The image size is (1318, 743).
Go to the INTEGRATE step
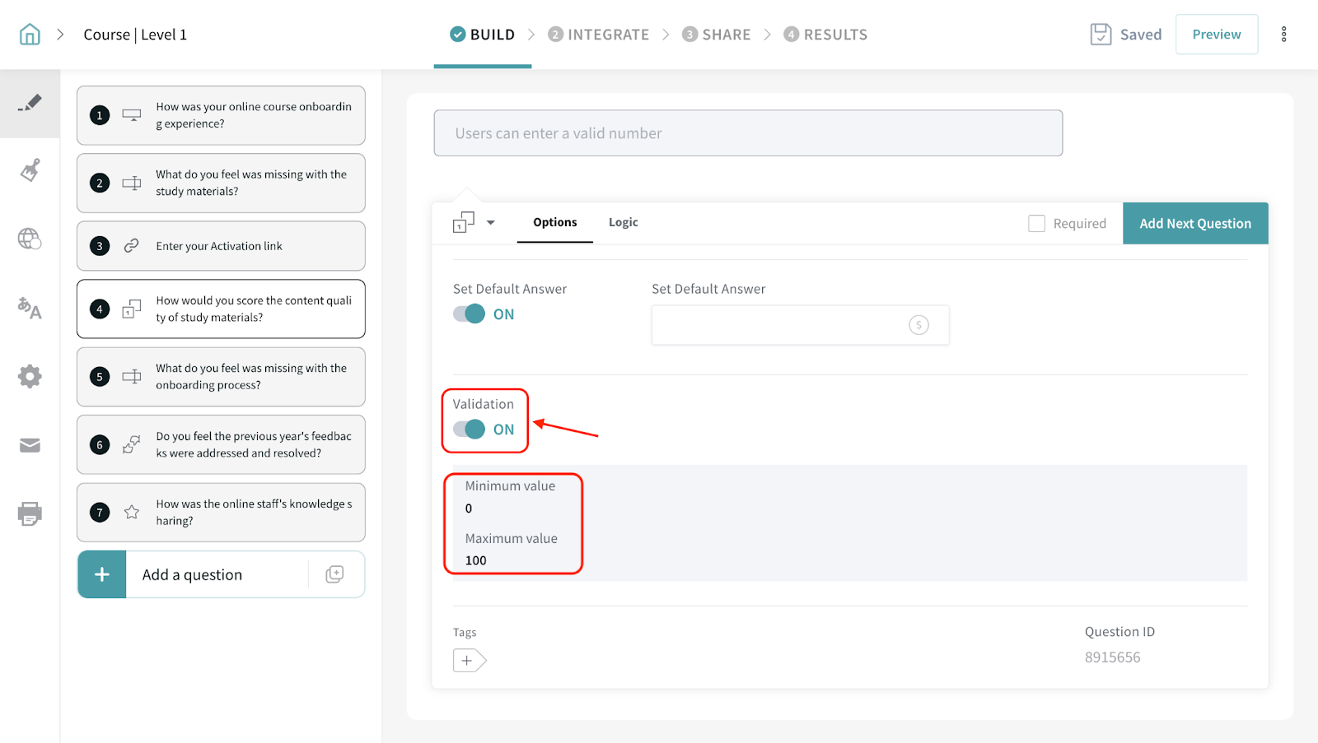point(599,35)
